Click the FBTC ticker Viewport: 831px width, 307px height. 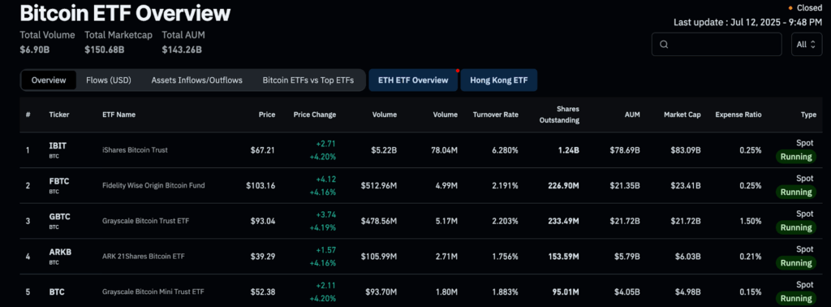coord(58,181)
